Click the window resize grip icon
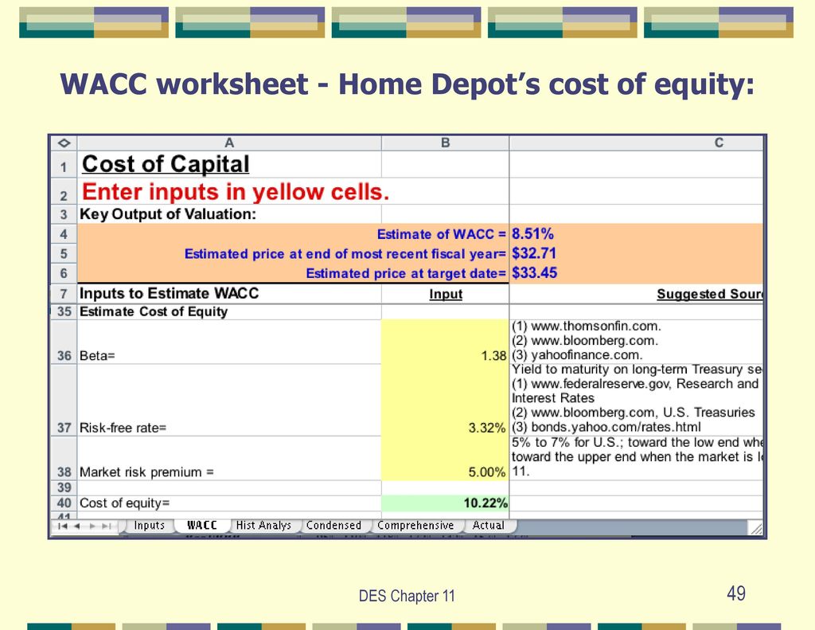 (756, 528)
